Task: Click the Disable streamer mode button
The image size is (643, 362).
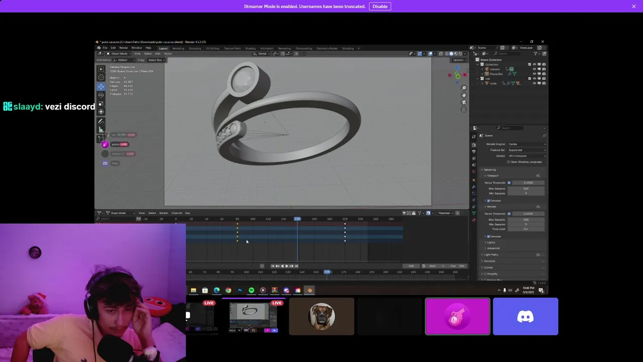Action: click(x=380, y=6)
